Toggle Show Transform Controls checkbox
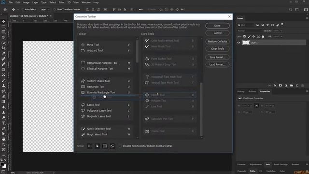The height and width of the screenshot is (174, 309). coord(55,10)
